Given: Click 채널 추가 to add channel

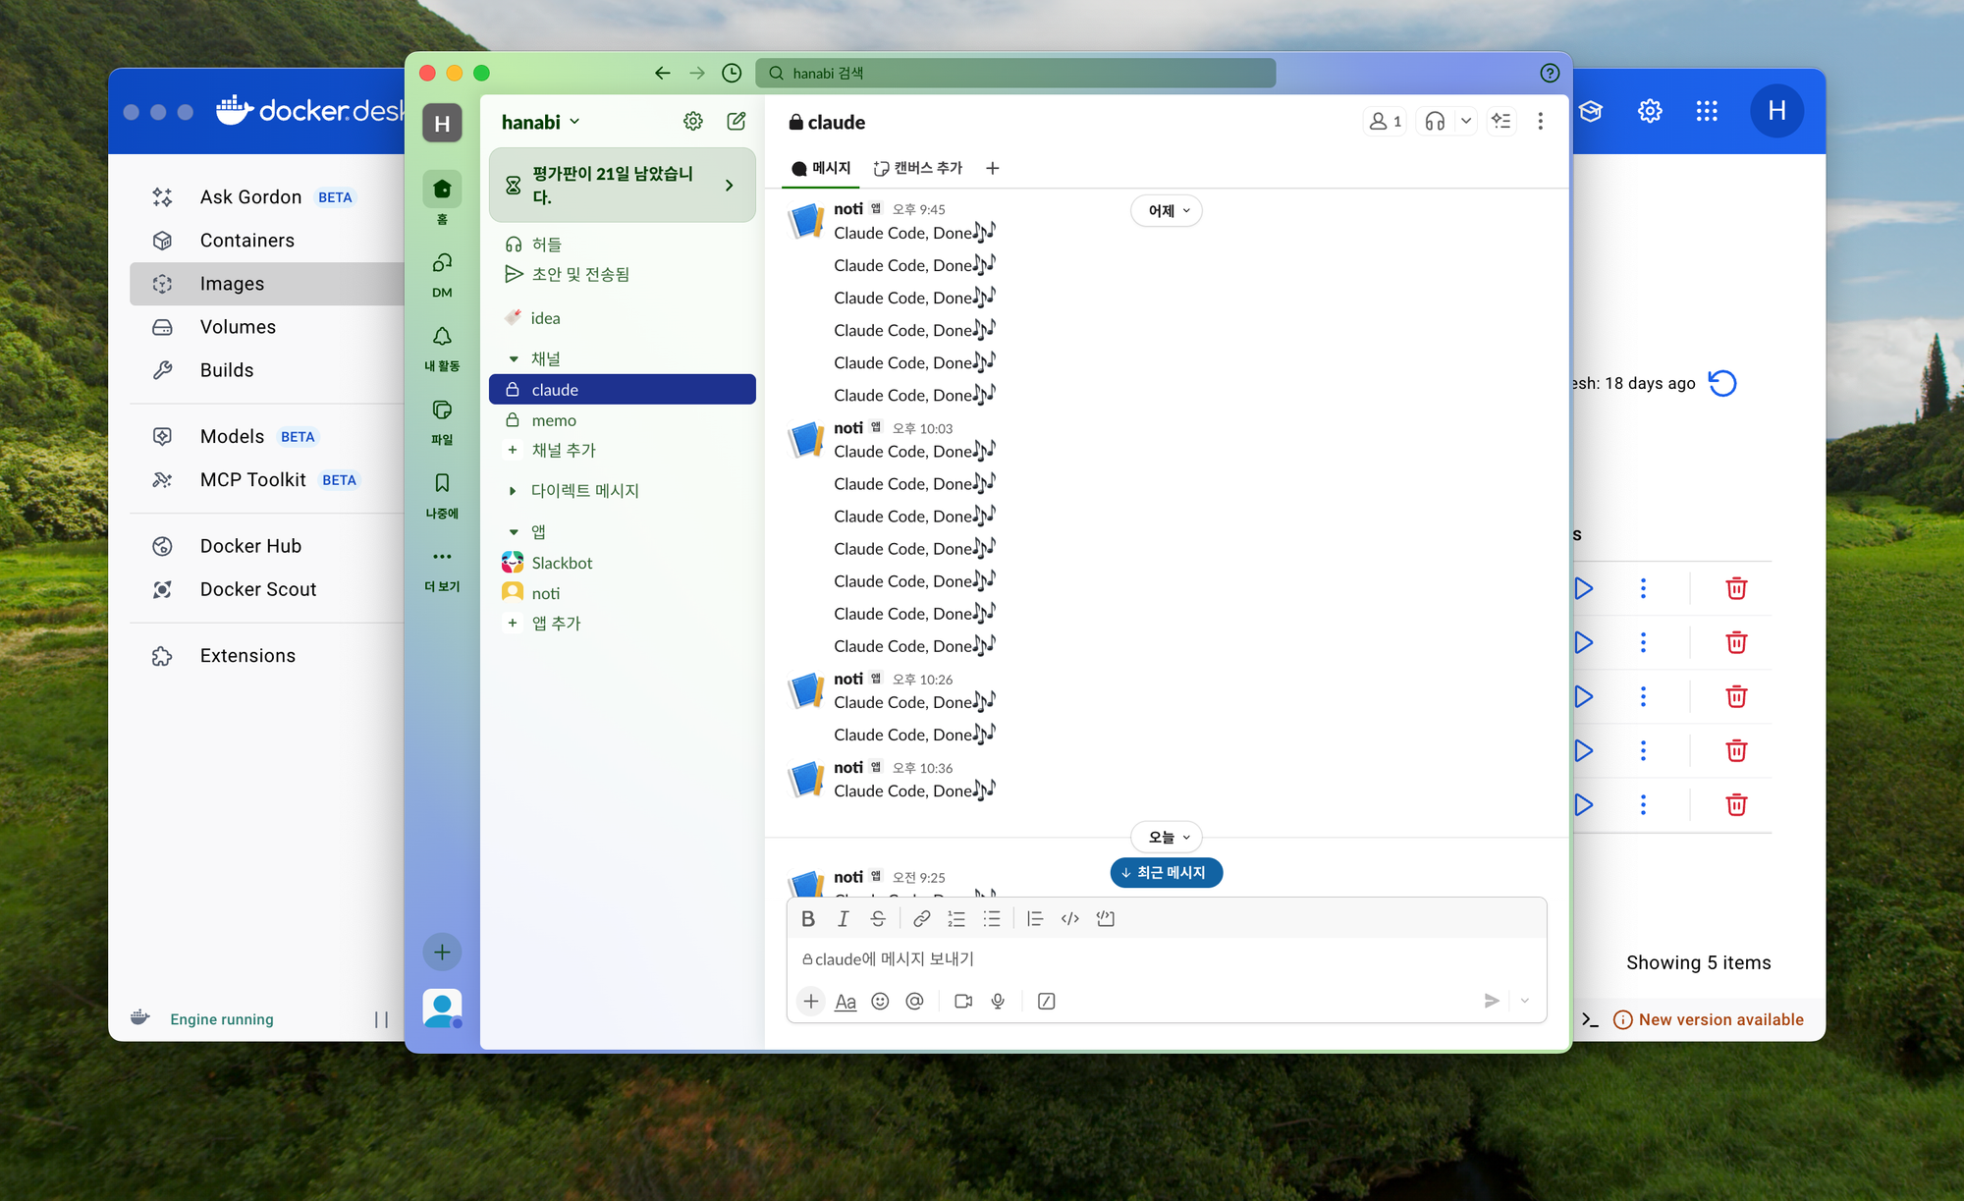Looking at the screenshot, I should pos(623,450).
